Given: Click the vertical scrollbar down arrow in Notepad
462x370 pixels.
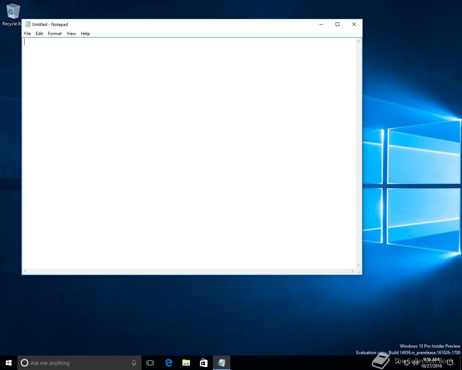Looking at the screenshot, I should 358,265.
